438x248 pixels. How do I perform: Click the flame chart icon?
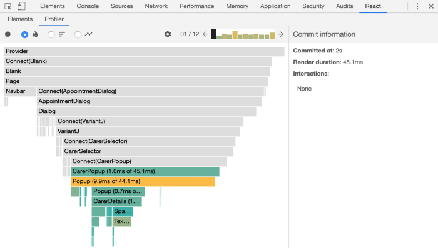coord(35,34)
